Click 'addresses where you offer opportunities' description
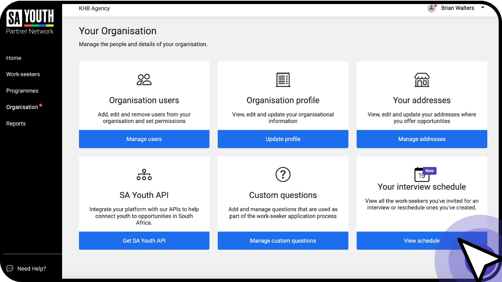 click(422, 117)
